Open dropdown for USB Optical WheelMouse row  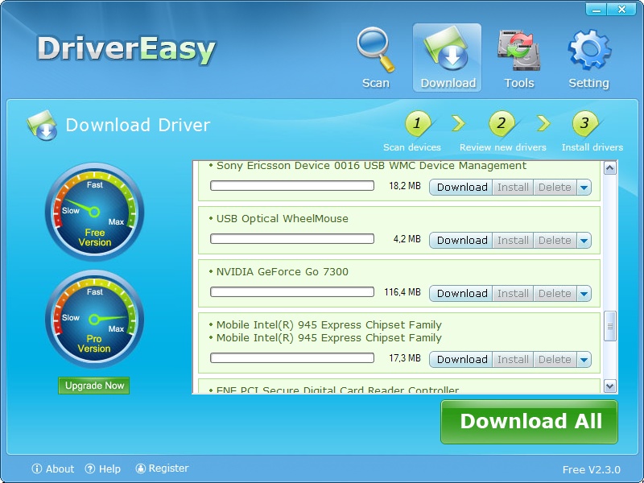tap(583, 240)
